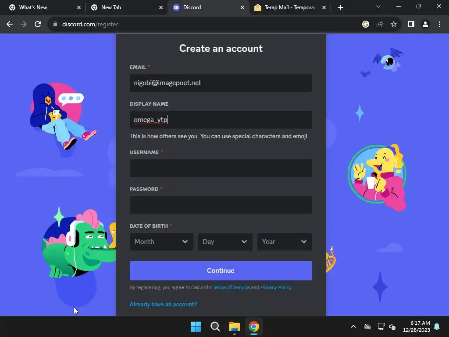
Task: Open the Year dropdown
Action: coord(285,242)
